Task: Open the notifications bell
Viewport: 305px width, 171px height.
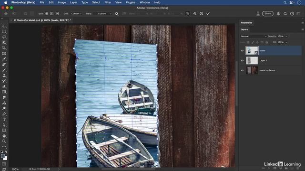Action: (278, 14)
